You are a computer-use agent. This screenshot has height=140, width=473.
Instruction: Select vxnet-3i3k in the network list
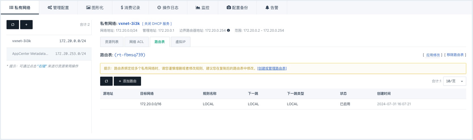tap(49, 41)
